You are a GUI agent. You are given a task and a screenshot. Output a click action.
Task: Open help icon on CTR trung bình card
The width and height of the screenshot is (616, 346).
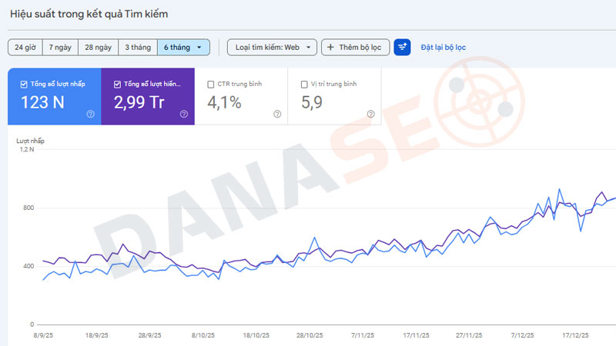pyautogui.click(x=277, y=114)
